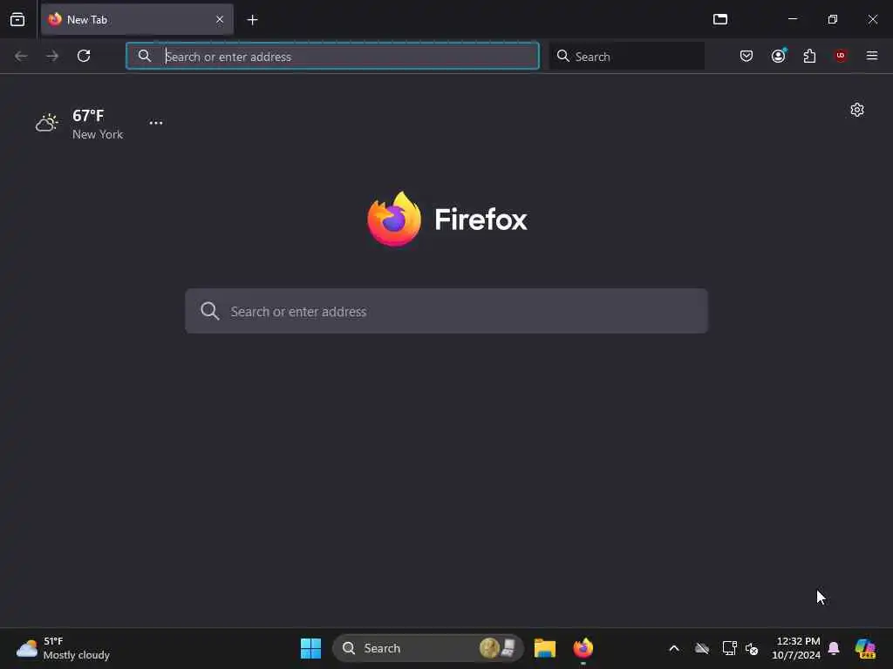893x669 pixels.
Task: Open weather widget options menu
Action: tap(156, 123)
